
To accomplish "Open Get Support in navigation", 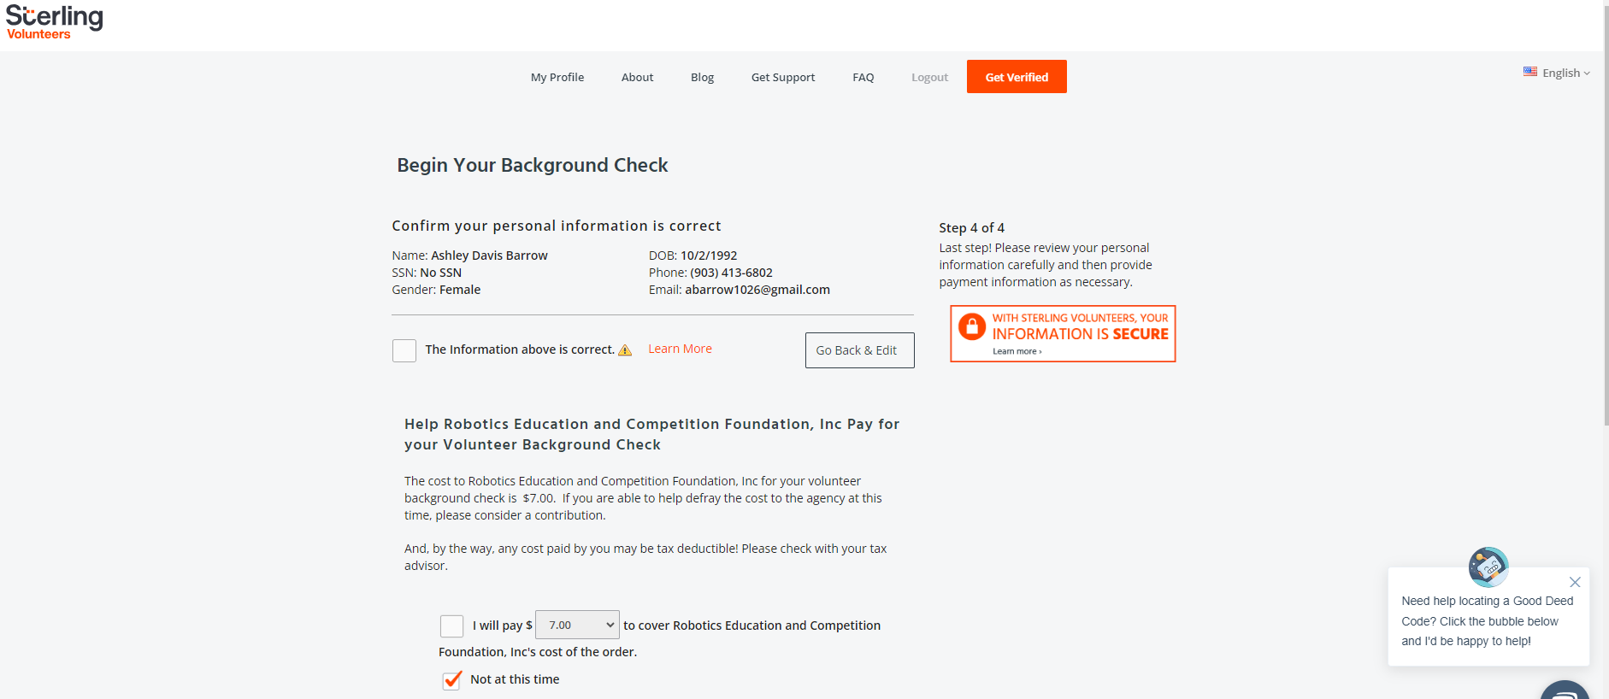I will (x=782, y=77).
